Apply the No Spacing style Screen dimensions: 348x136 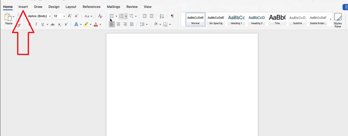point(216,19)
